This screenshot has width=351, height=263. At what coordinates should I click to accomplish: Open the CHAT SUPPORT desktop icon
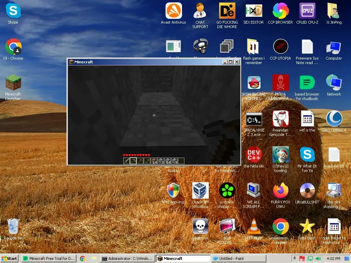(x=200, y=16)
